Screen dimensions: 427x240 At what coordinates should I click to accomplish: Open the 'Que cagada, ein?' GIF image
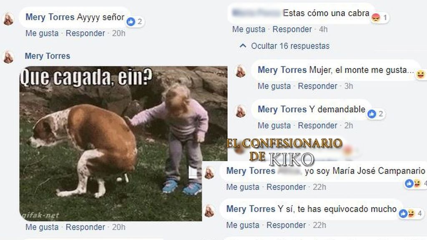123,143
